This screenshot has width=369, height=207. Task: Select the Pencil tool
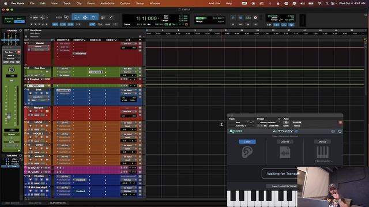[x=111, y=17]
